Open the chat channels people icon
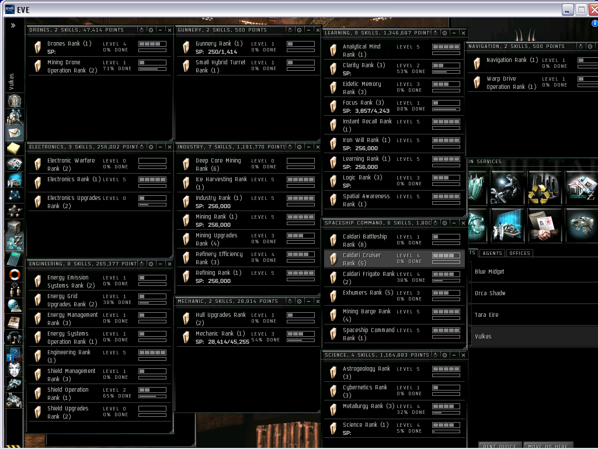 tap(14, 290)
